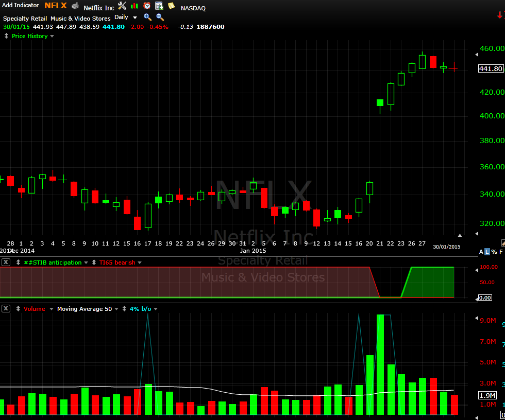Click the up triangle marker above 30/01/2015
505x420 pixels.
click(460, 235)
